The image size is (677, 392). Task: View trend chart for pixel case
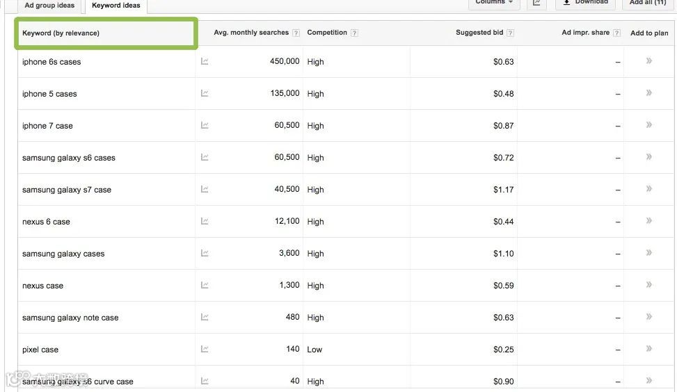pyautogui.click(x=205, y=349)
